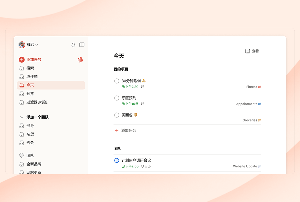Check off the 牙医预约 task
The height and width of the screenshot is (202, 300).
(x=117, y=98)
